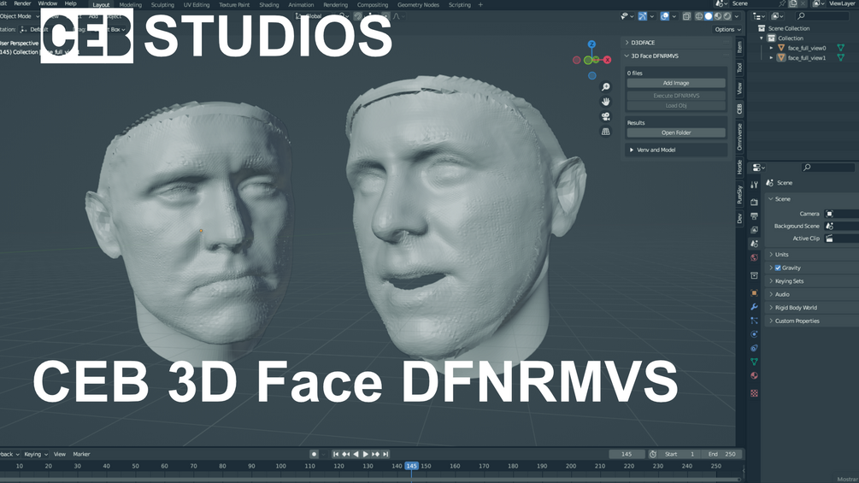Select rendered viewport shading
Viewport: 859px width, 483px height.
pyautogui.click(x=727, y=16)
